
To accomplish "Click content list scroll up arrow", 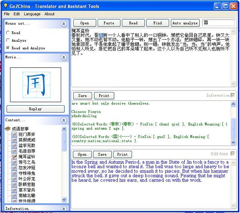I will click(x=64, y=129).
